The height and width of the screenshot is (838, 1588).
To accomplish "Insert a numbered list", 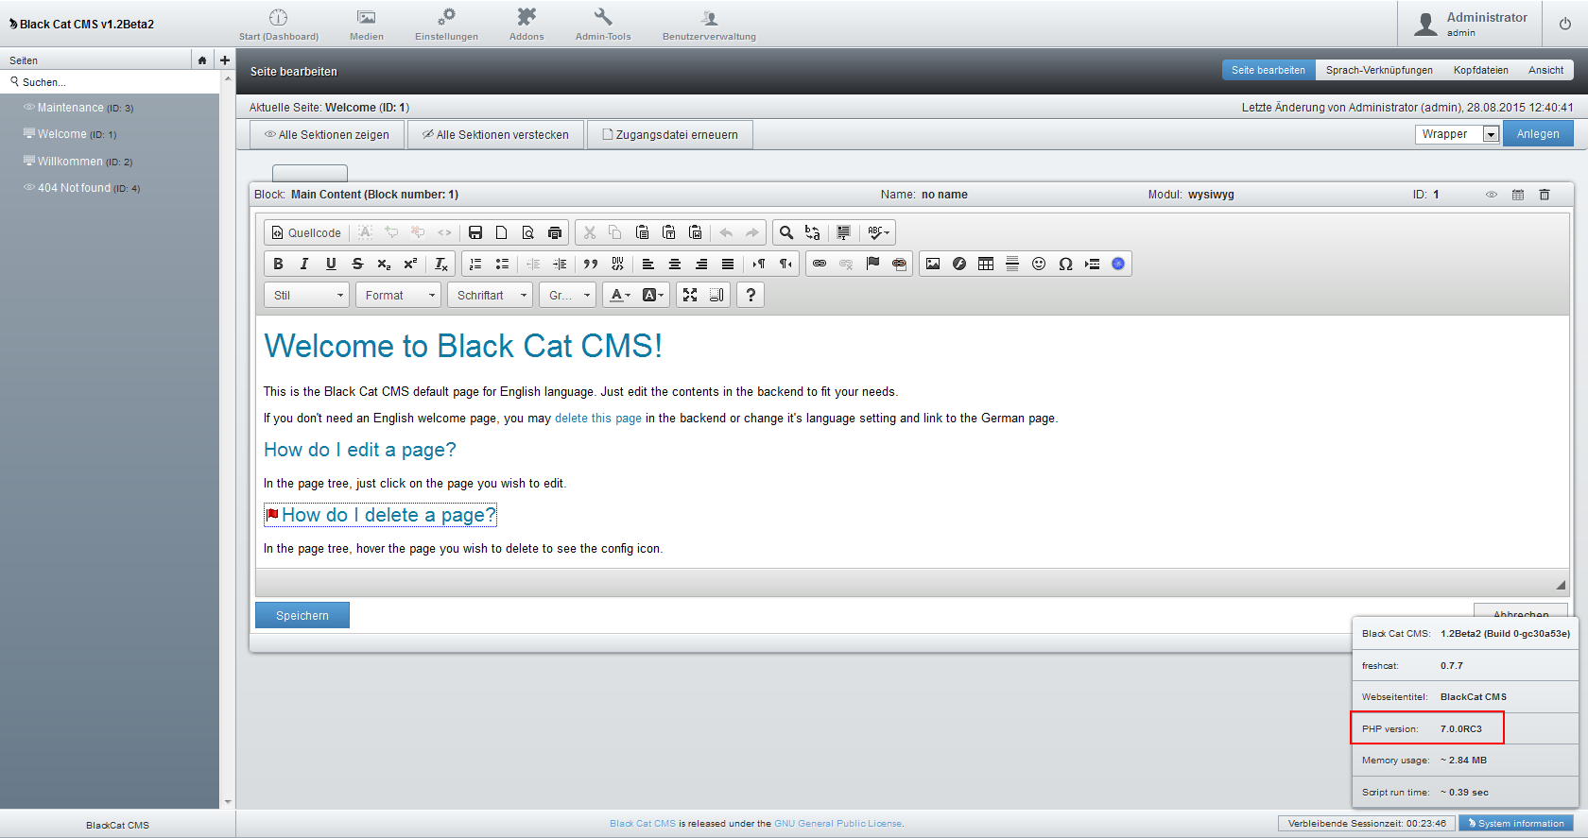I will tap(475, 264).
